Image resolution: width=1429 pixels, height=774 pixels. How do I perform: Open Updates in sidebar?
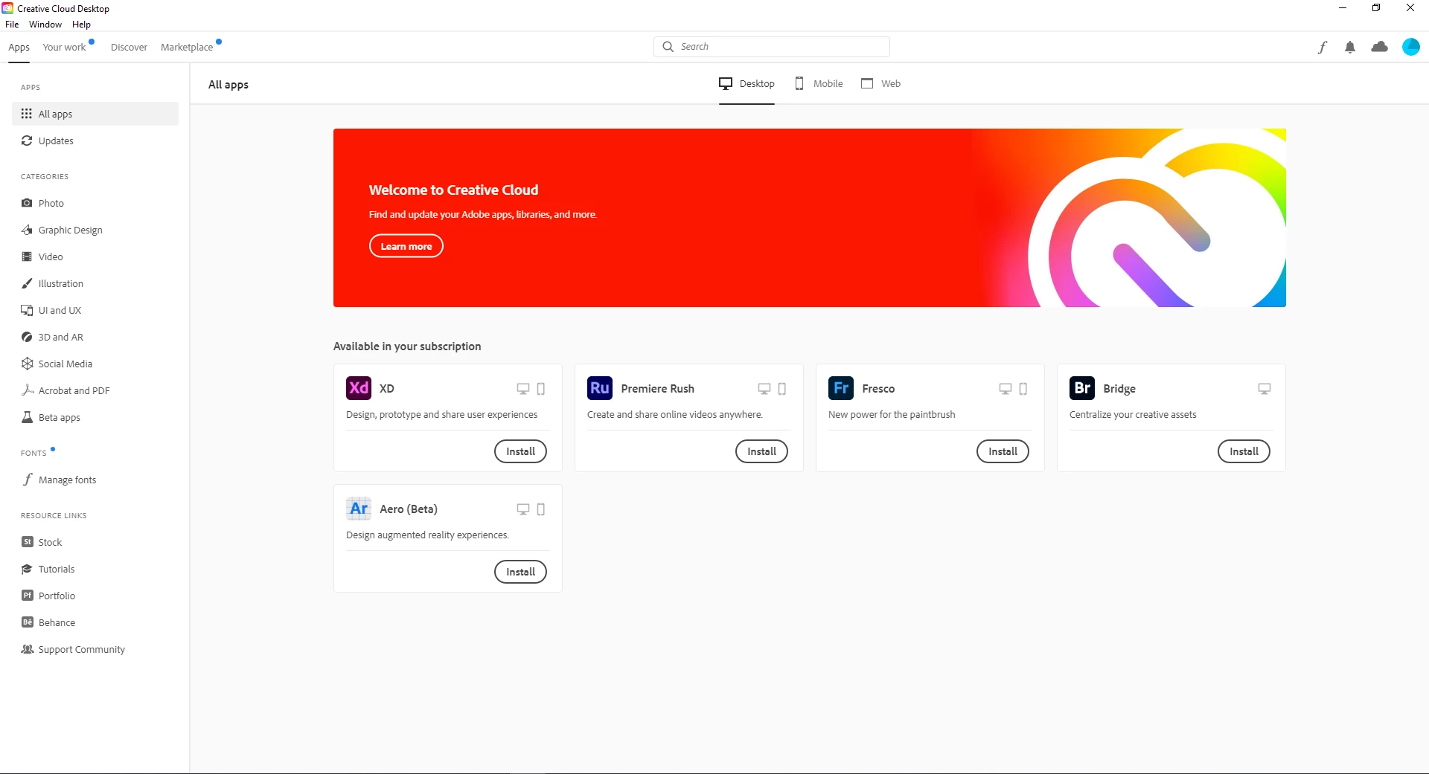pyautogui.click(x=95, y=141)
